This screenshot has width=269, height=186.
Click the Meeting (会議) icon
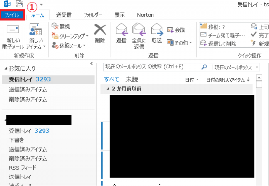point(170,30)
